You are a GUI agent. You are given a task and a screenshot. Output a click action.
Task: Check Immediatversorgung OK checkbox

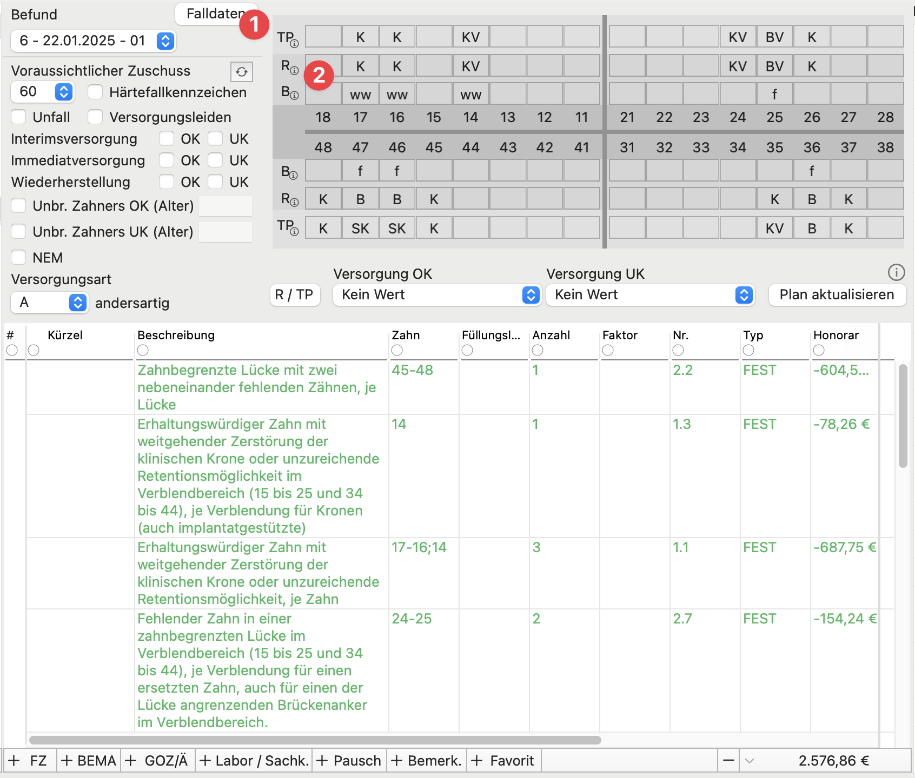click(x=167, y=160)
